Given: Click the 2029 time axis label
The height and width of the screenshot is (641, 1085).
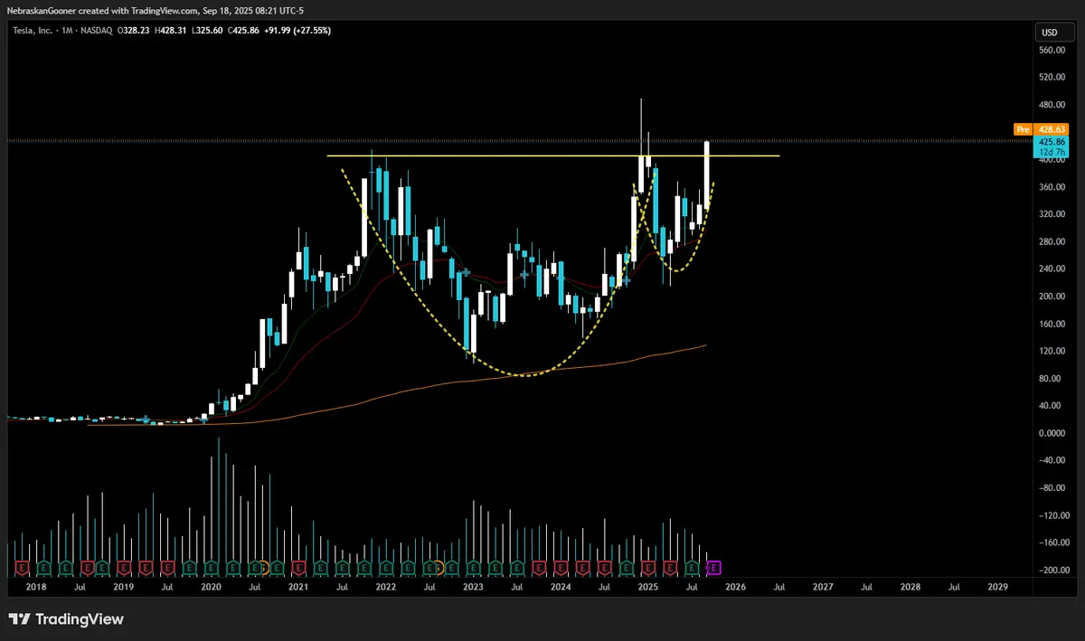Looking at the screenshot, I should coord(997,587).
